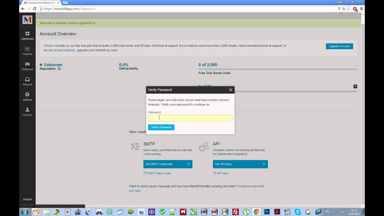
Task: Open the Dashboard sidebar section
Action: pyautogui.click(x=27, y=36)
